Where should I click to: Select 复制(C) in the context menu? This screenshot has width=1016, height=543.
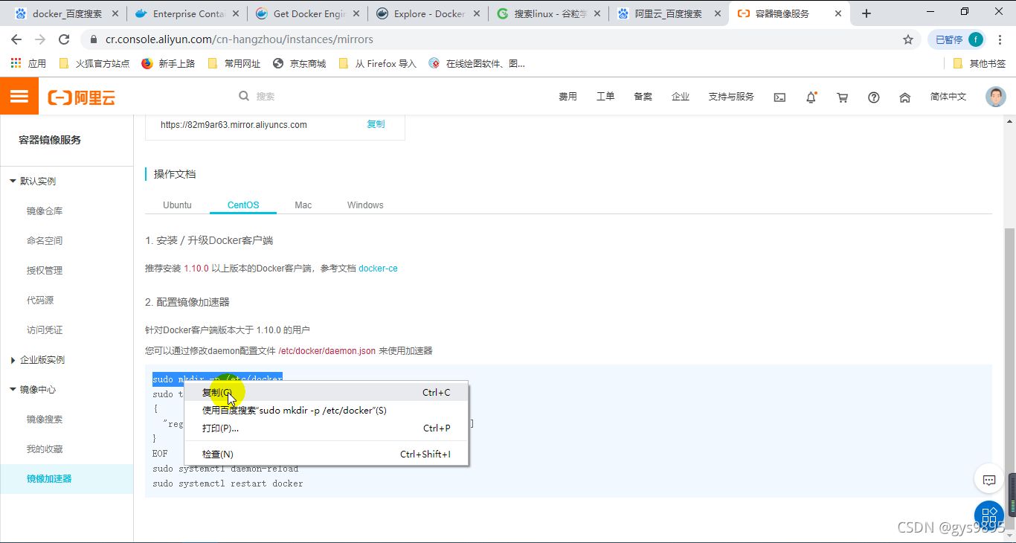[326, 392]
